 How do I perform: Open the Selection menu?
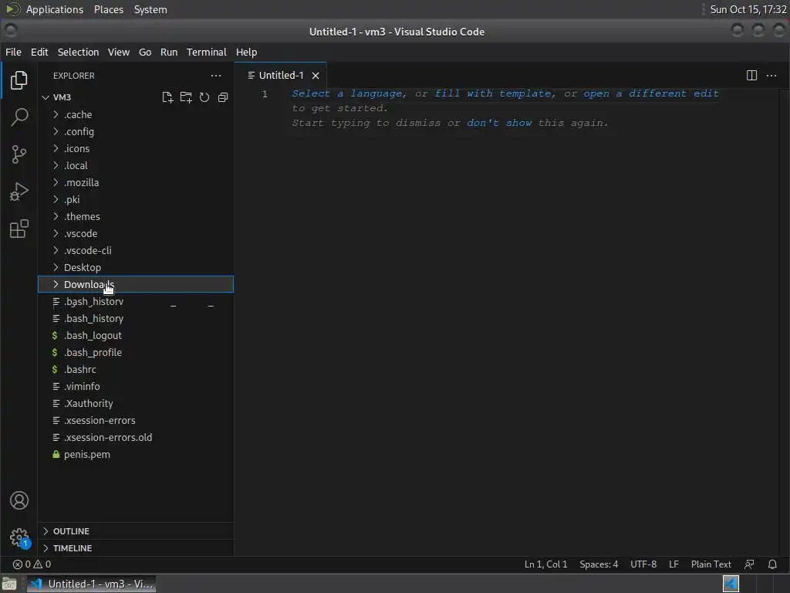tap(78, 52)
